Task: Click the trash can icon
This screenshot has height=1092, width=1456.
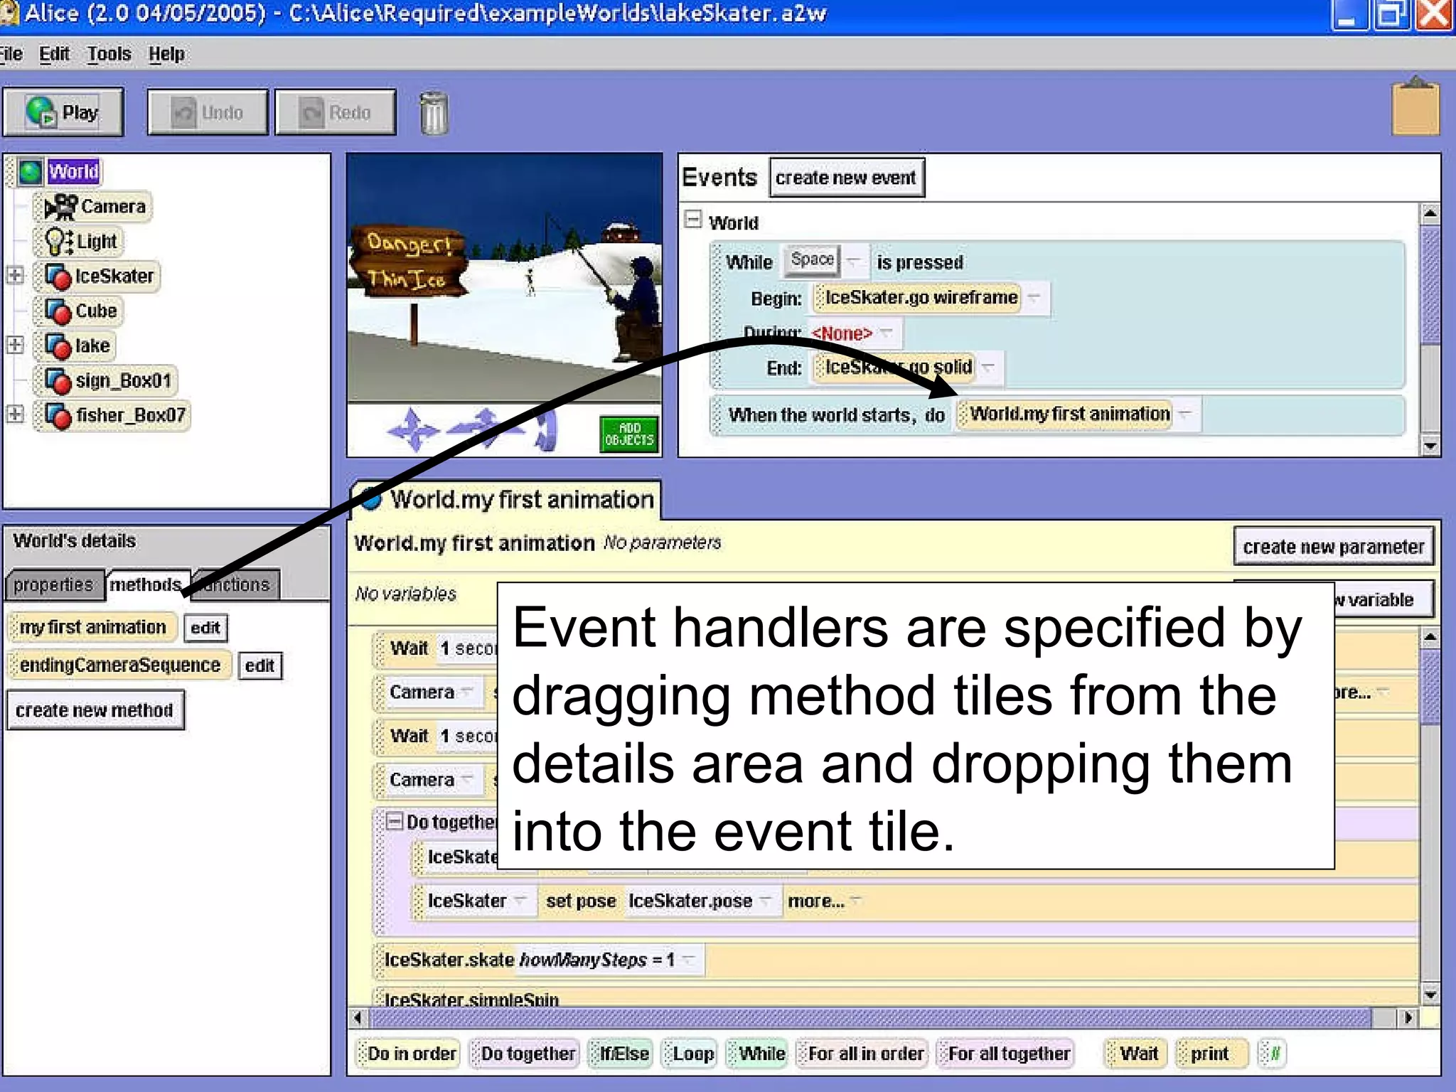Action: 434,114
